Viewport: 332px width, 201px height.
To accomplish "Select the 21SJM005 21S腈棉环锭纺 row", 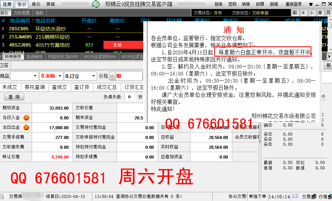I will pos(72,37).
